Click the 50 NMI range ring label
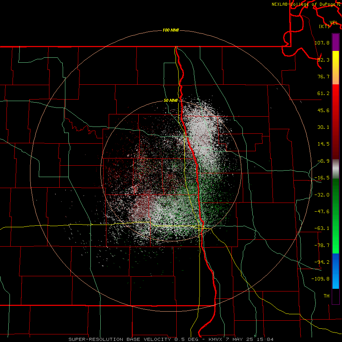This screenshot has width=342, height=342. click(x=171, y=101)
